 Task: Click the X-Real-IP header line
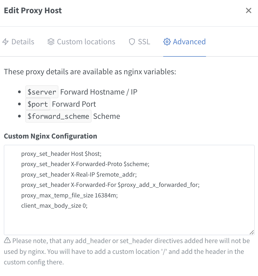coord(79,174)
